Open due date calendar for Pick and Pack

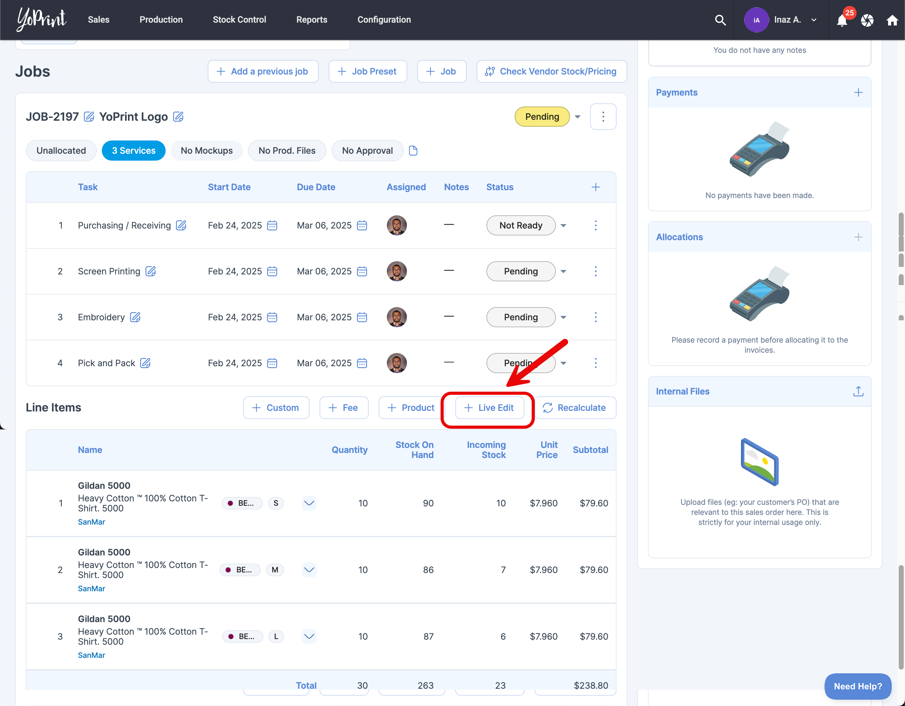point(362,363)
